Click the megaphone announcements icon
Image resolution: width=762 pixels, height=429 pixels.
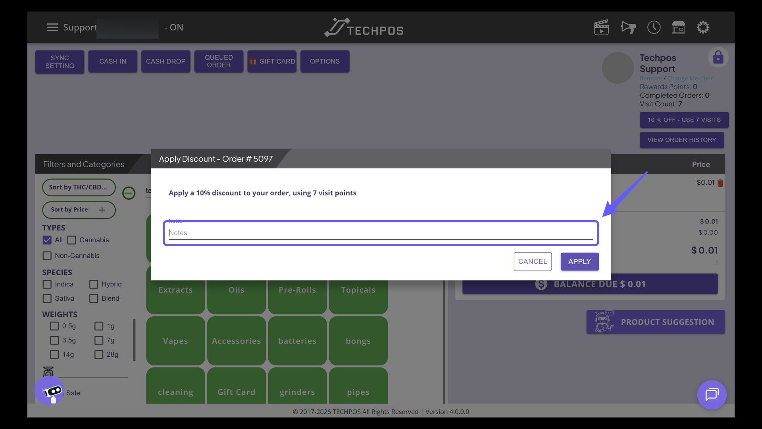click(x=628, y=27)
